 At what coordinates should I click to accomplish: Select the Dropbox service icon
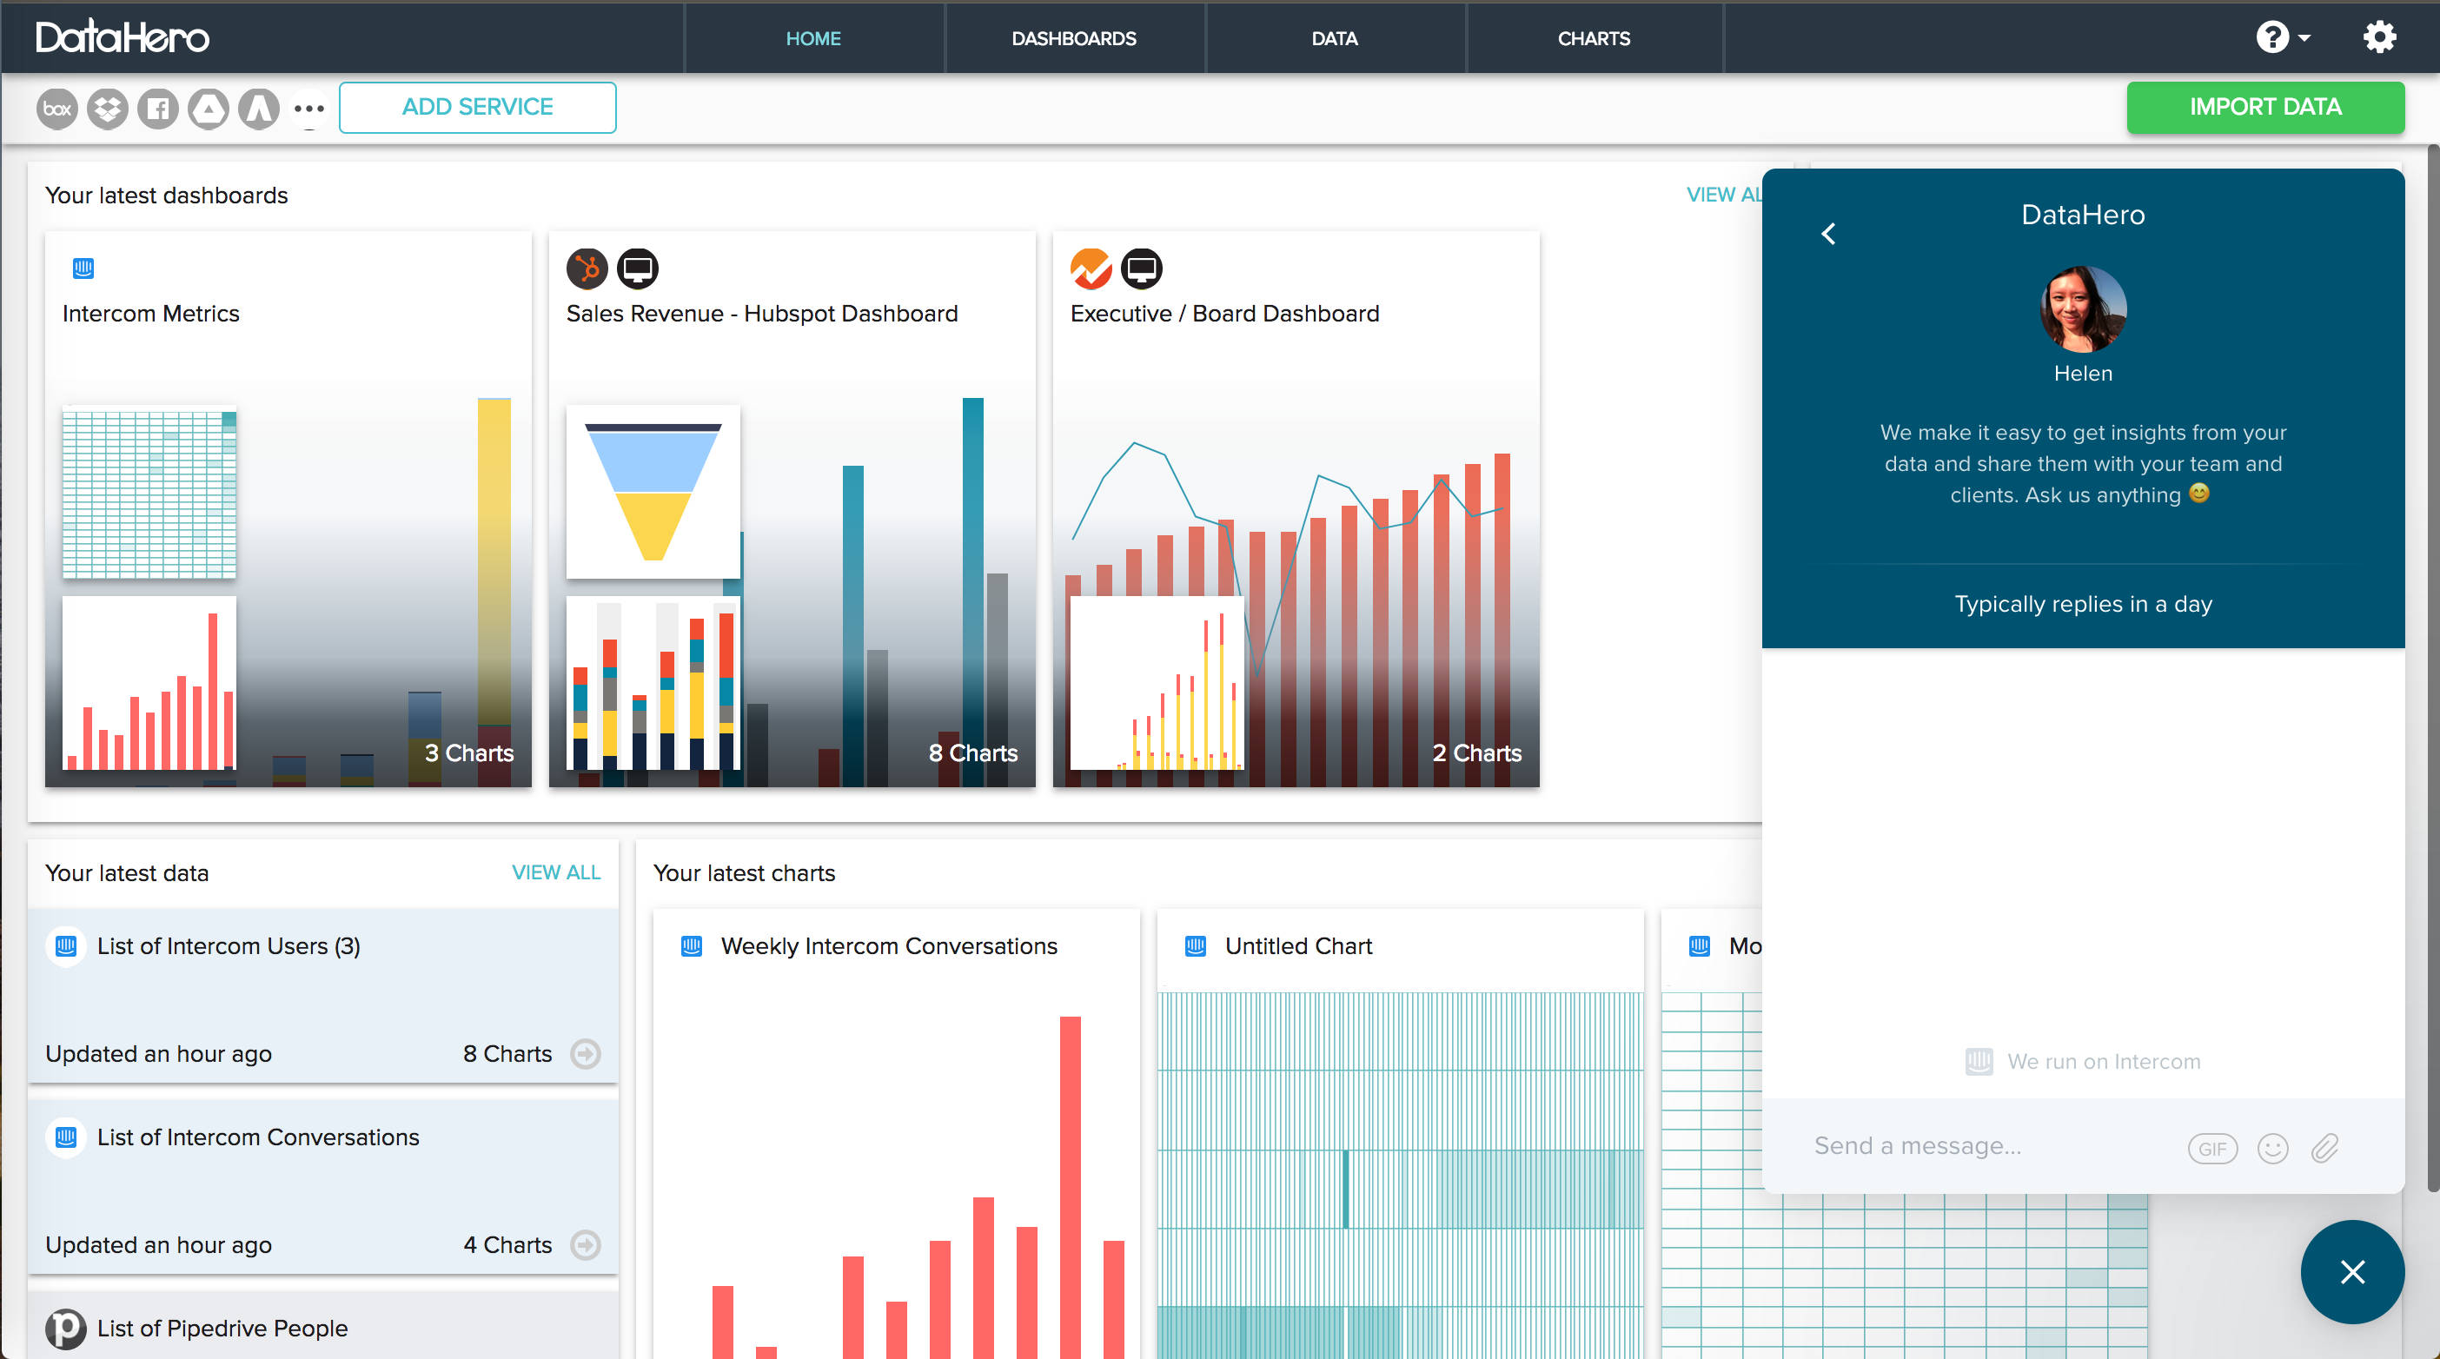click(x=107, y=108)
